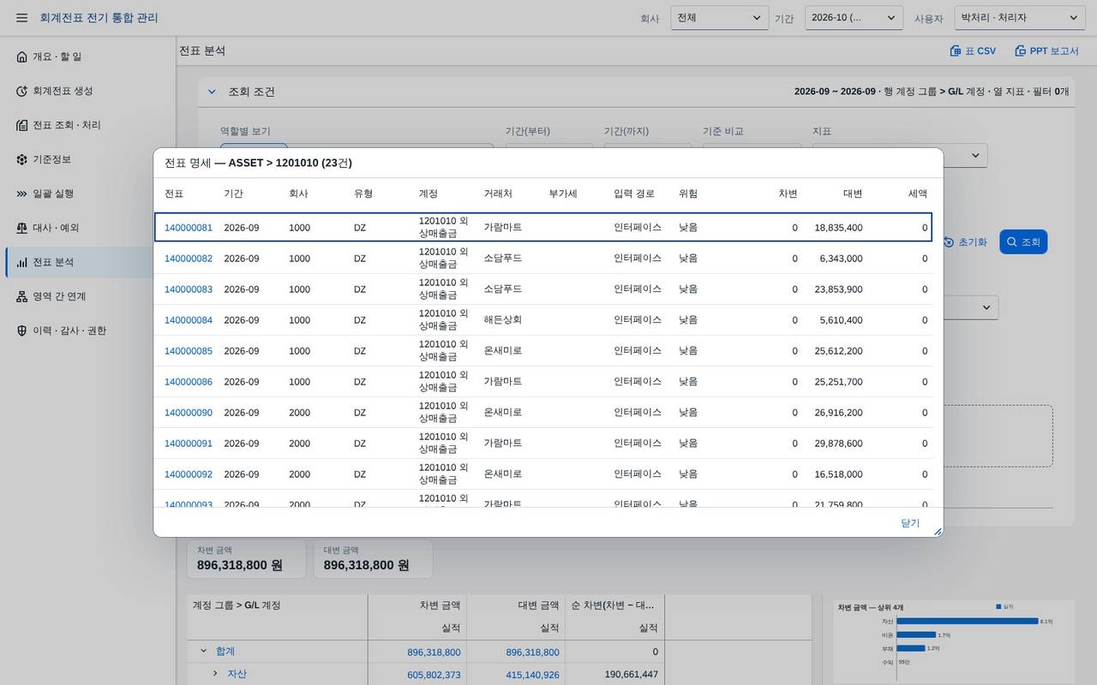Open voucher 140000084 link

tap(189, 320)
